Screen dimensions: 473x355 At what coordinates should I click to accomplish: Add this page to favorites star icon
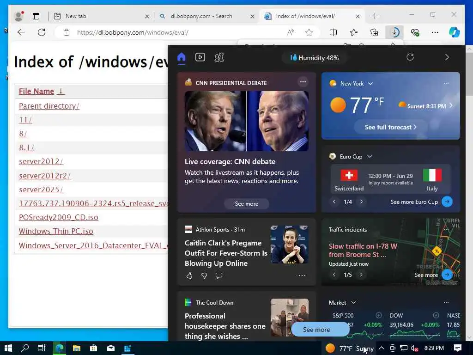click(309, 32)
